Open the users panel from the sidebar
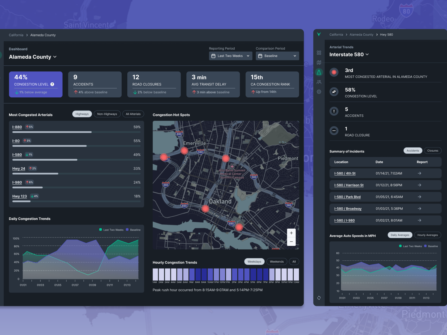 click(319, 82)
